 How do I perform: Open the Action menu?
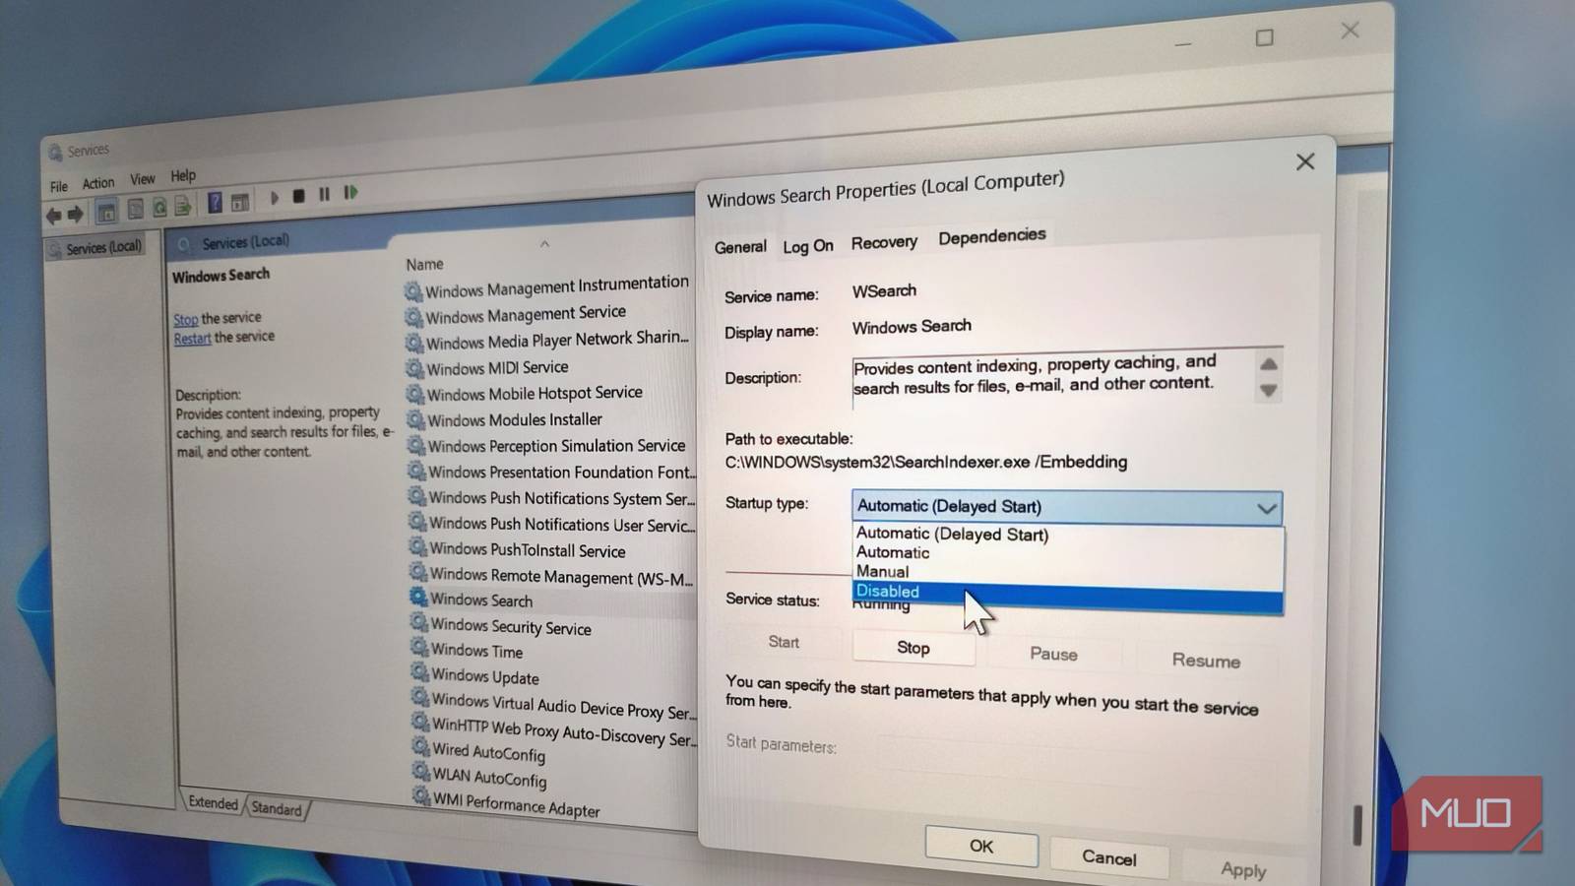click(x=97, y=182)
